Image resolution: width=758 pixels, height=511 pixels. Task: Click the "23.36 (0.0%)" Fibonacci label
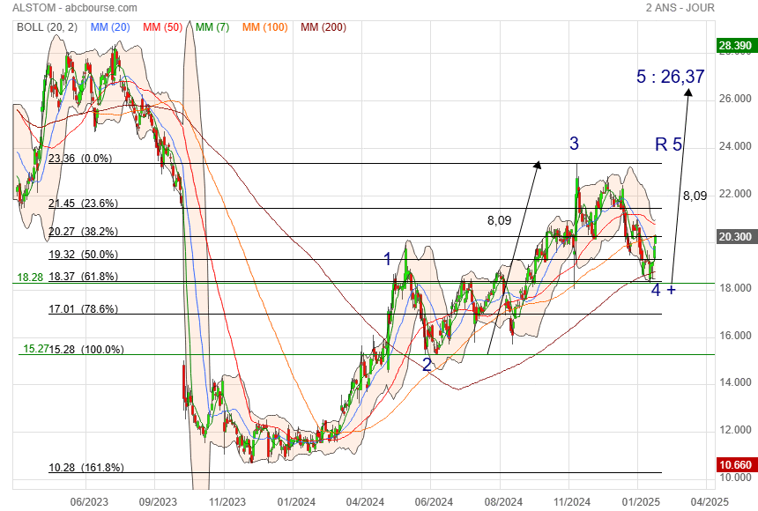80,158
